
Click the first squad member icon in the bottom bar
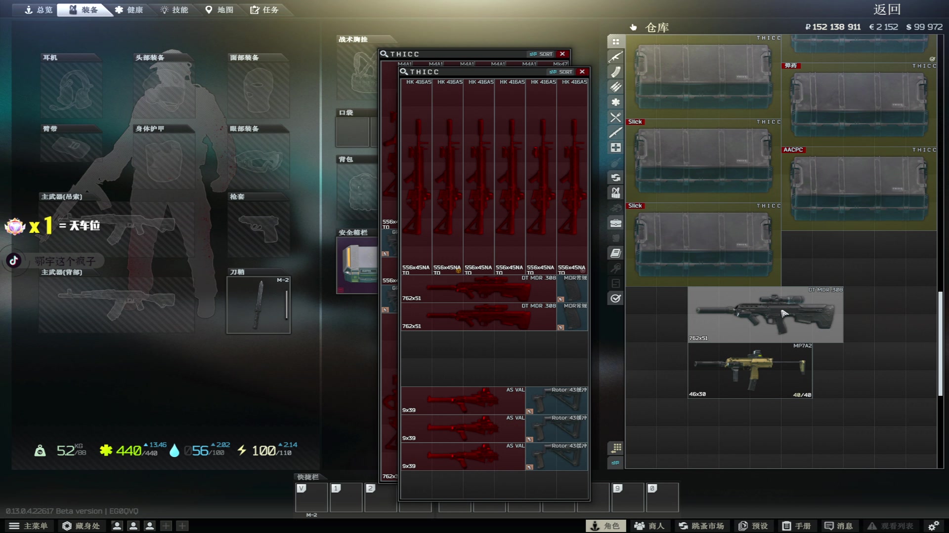pos(117,526)
